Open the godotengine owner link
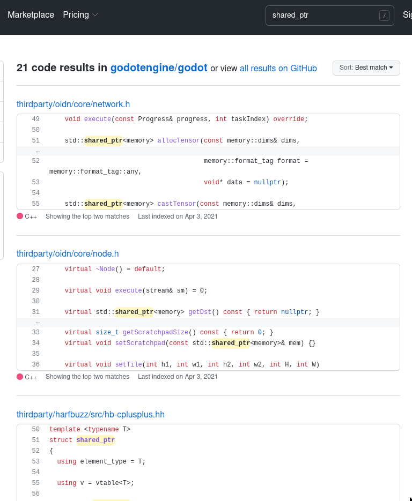 142,68
